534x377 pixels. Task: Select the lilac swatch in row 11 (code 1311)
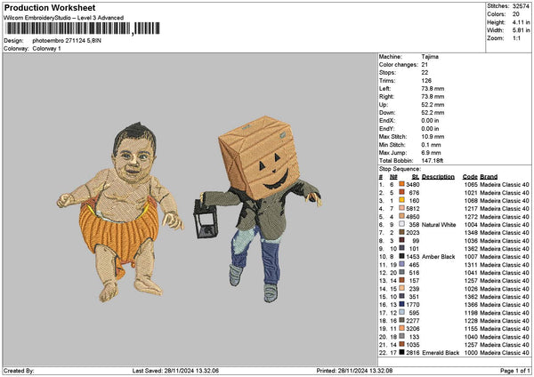pyautogui.click(x=402, y=265)
